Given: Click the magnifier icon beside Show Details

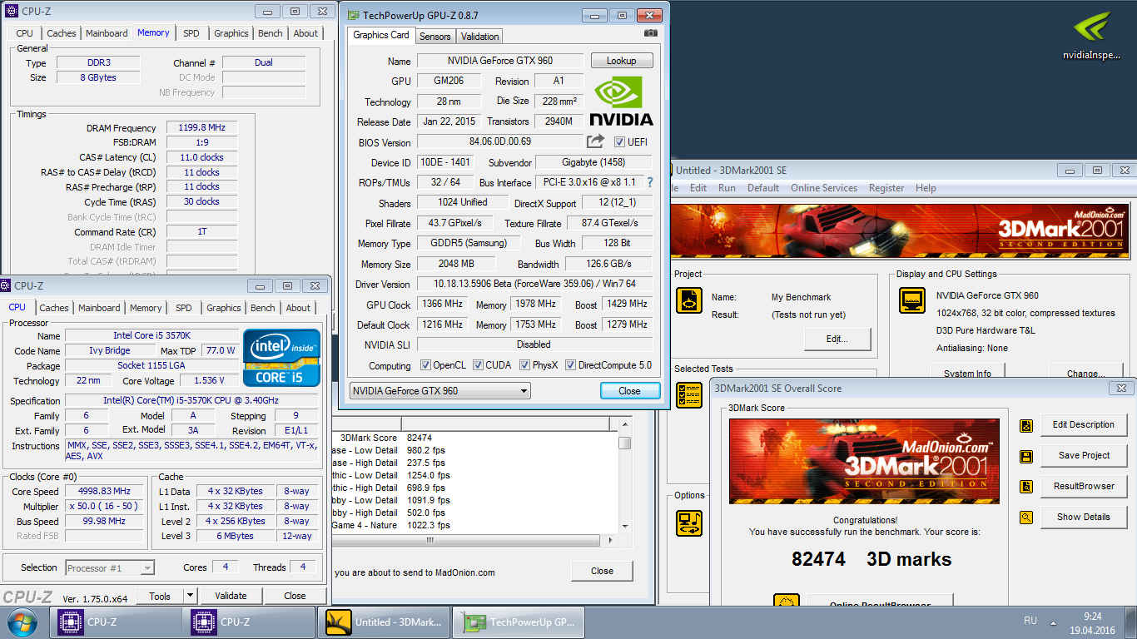Looking at the screenshot, I should point(1025,518).
